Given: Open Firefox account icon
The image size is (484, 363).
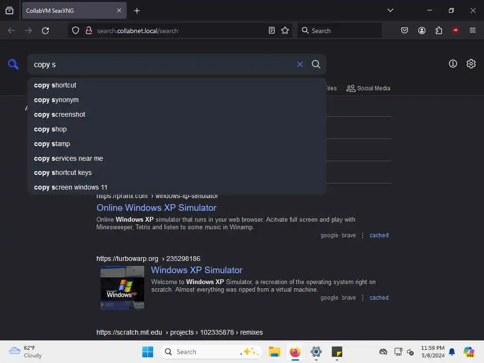Looking at the screenshot, I should [x=422, y=31].
